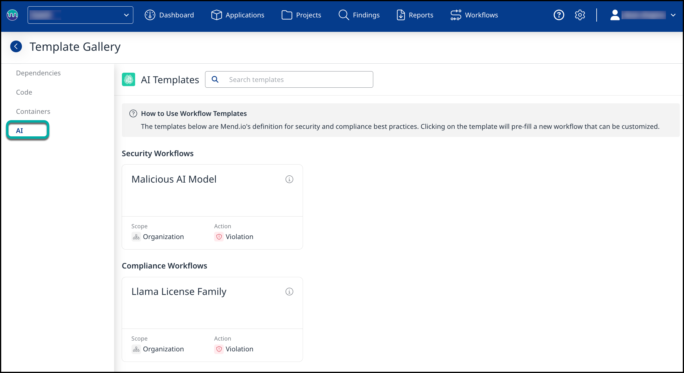Viewport: 684px width, 373px height.
Task: Click the back arrow beside Template Gallery
Action: (16, 47)
